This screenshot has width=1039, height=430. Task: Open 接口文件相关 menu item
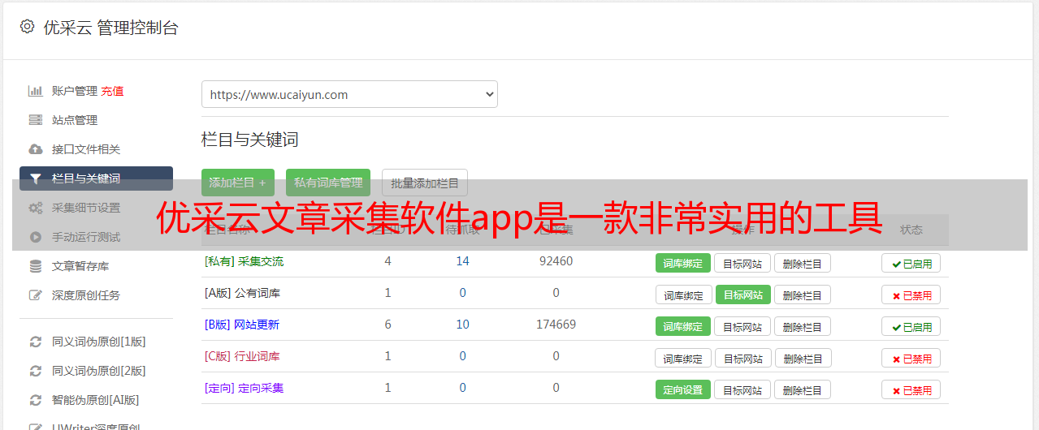86,149
